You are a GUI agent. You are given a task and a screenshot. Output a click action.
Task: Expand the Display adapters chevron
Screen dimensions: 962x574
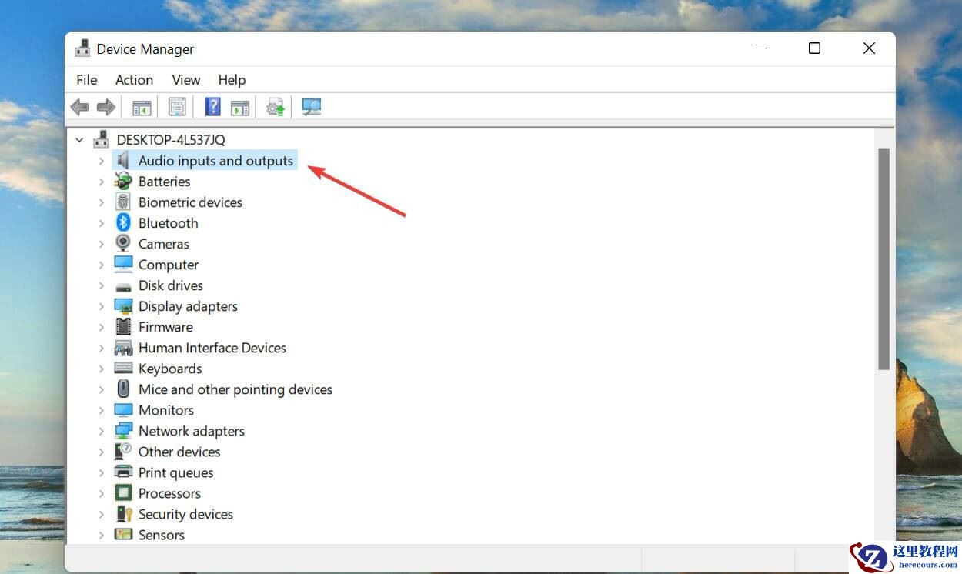click(101, 306)
